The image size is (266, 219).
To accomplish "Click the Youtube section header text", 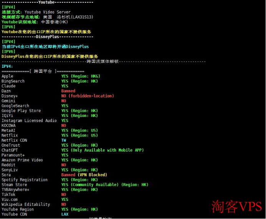I will click(x=46, y=2).
